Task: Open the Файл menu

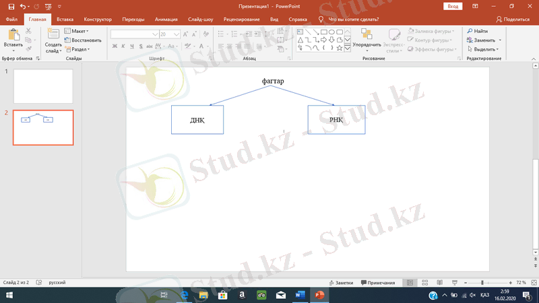Action: 11,20
